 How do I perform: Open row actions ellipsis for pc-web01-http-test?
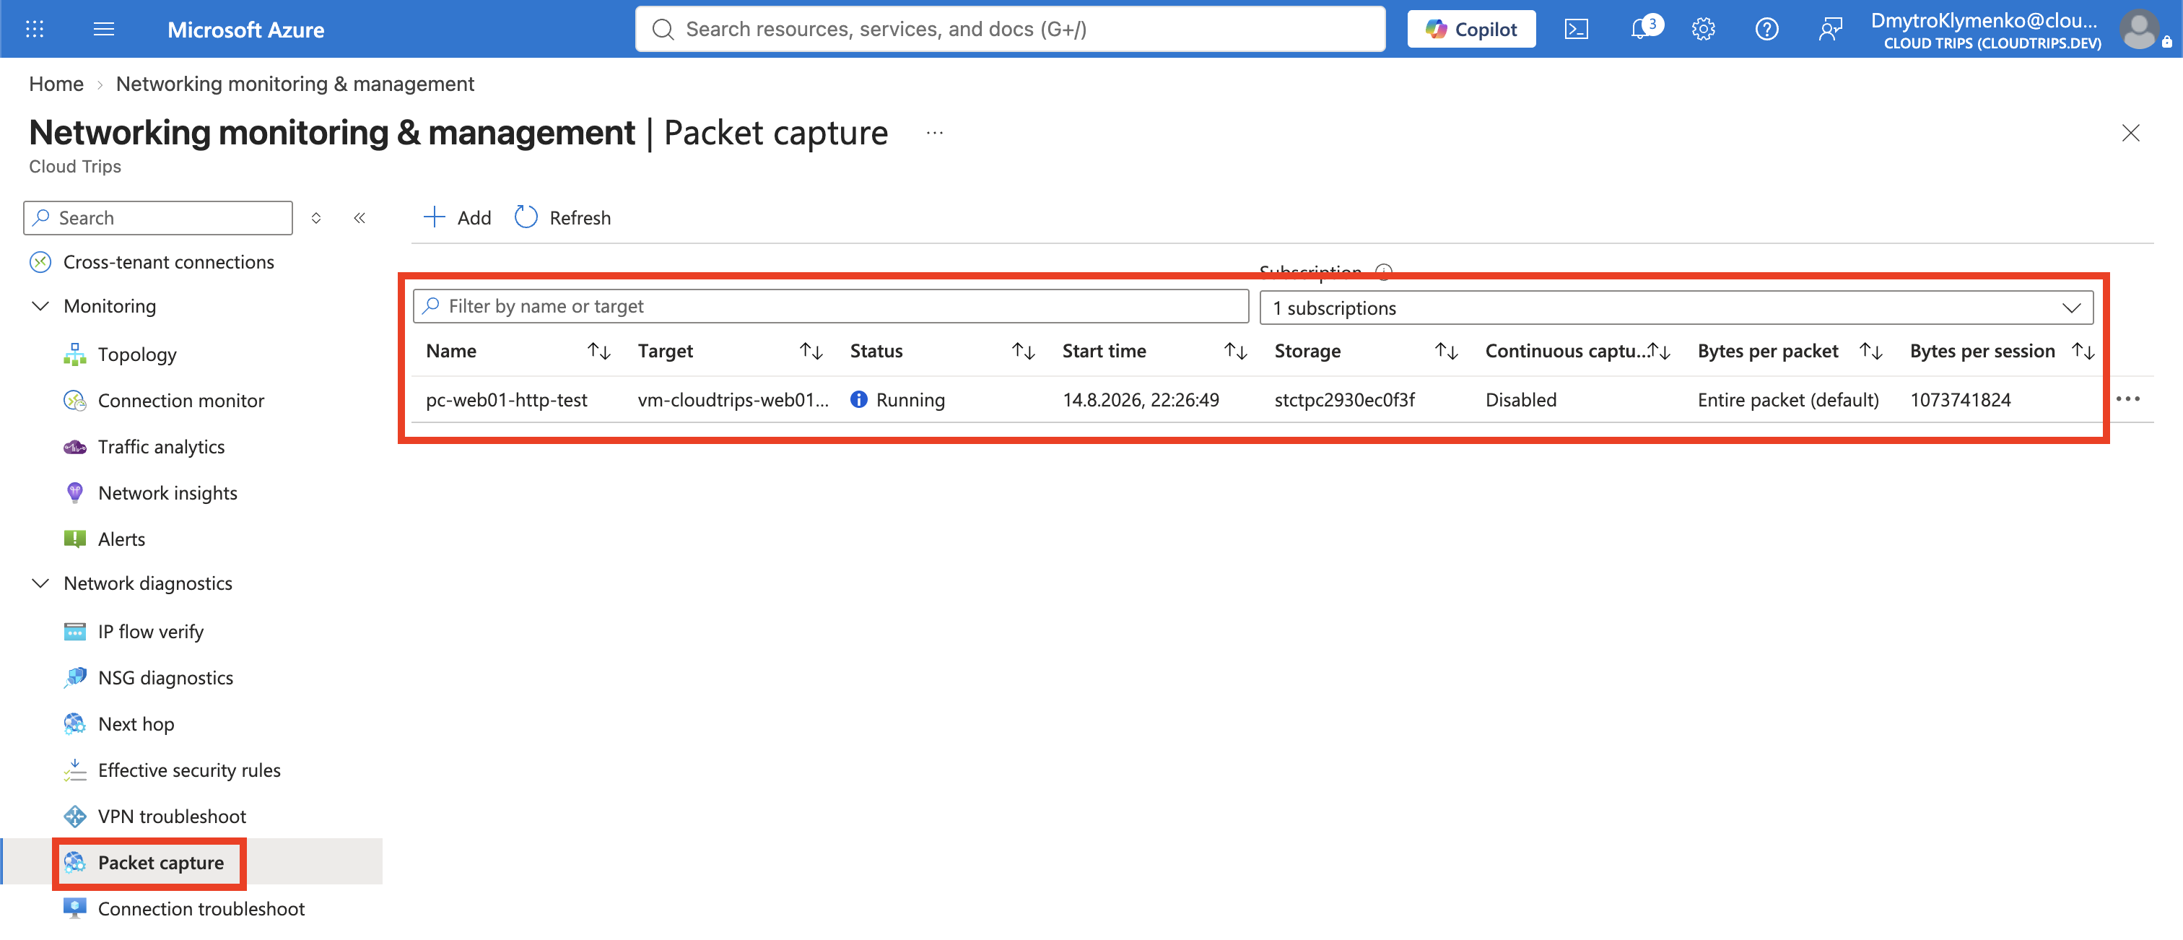coord(2128,399)
